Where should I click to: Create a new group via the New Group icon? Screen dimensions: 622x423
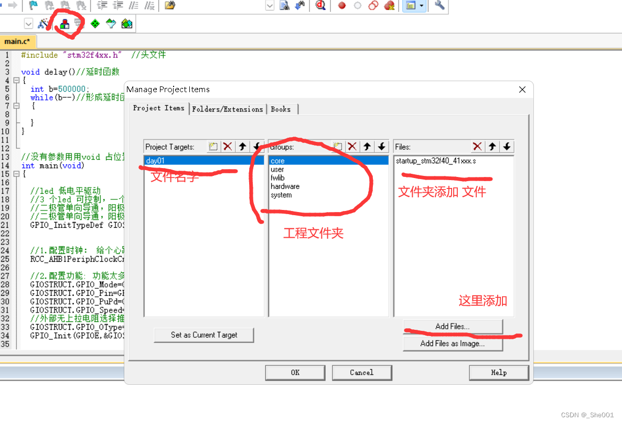pos(337,147)
